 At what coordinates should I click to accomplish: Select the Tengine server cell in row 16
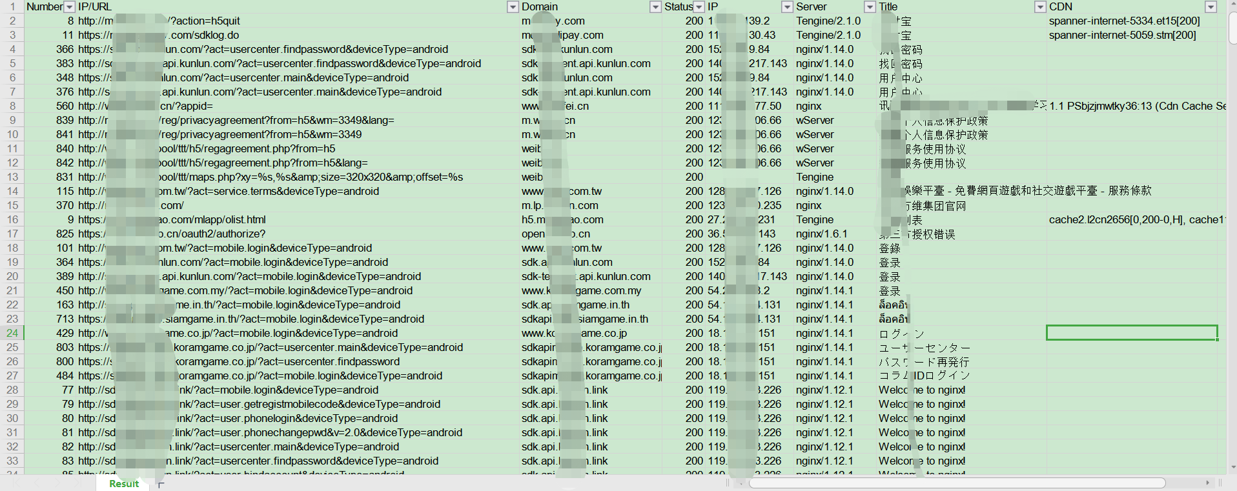pyautogui.click(x=835, y=219)
